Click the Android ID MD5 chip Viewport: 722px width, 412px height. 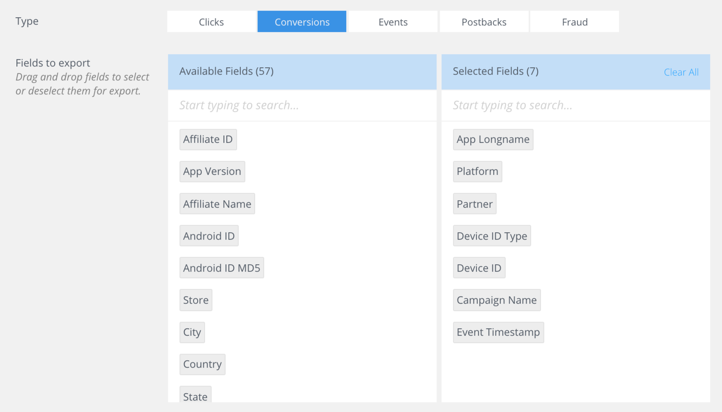tap(222, 268)
